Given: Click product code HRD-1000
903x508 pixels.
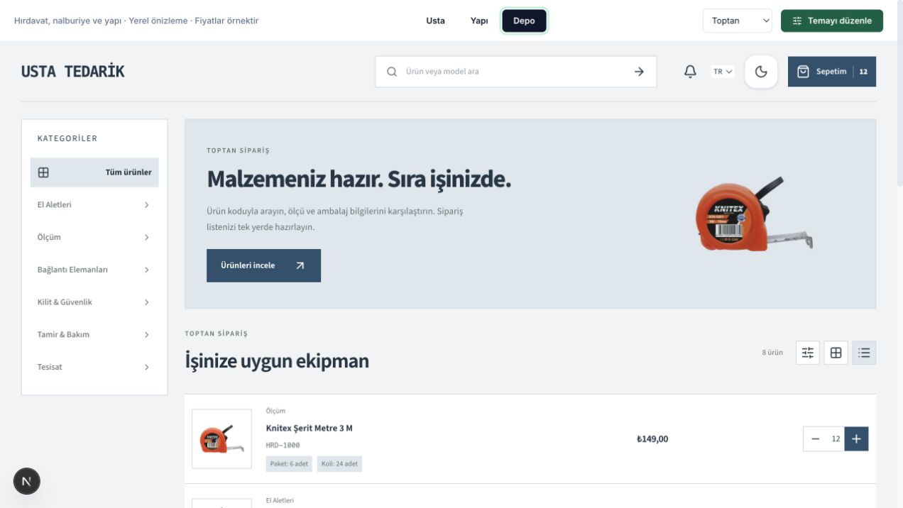Looking at the screenshot, I should click(283, 446).
